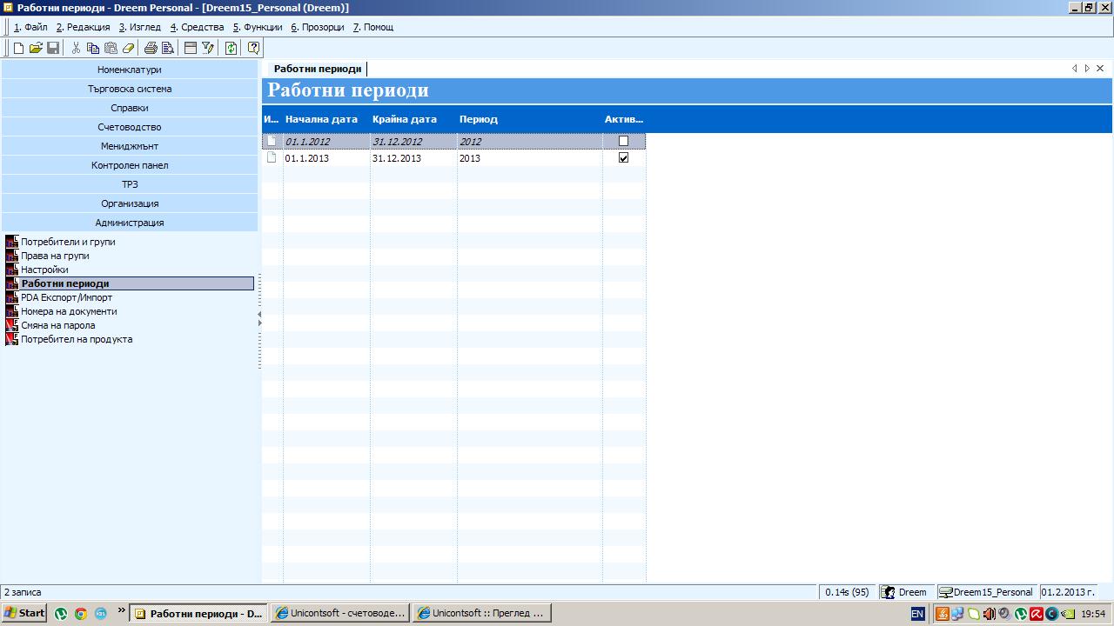Click the Dreem15_Personal status bar entry
This screenshot has width=1114, height=626.
(x=987, y=592)
